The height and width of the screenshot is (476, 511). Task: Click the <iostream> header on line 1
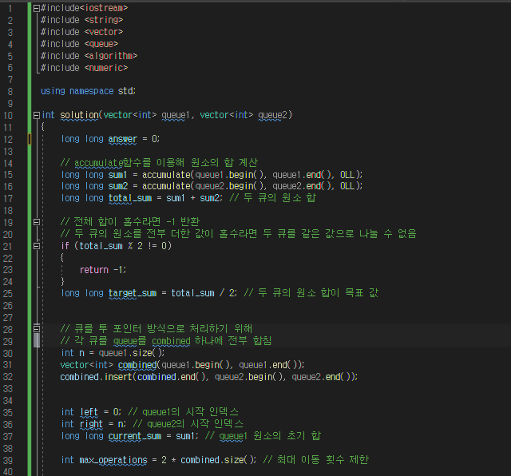click(104, 8)
